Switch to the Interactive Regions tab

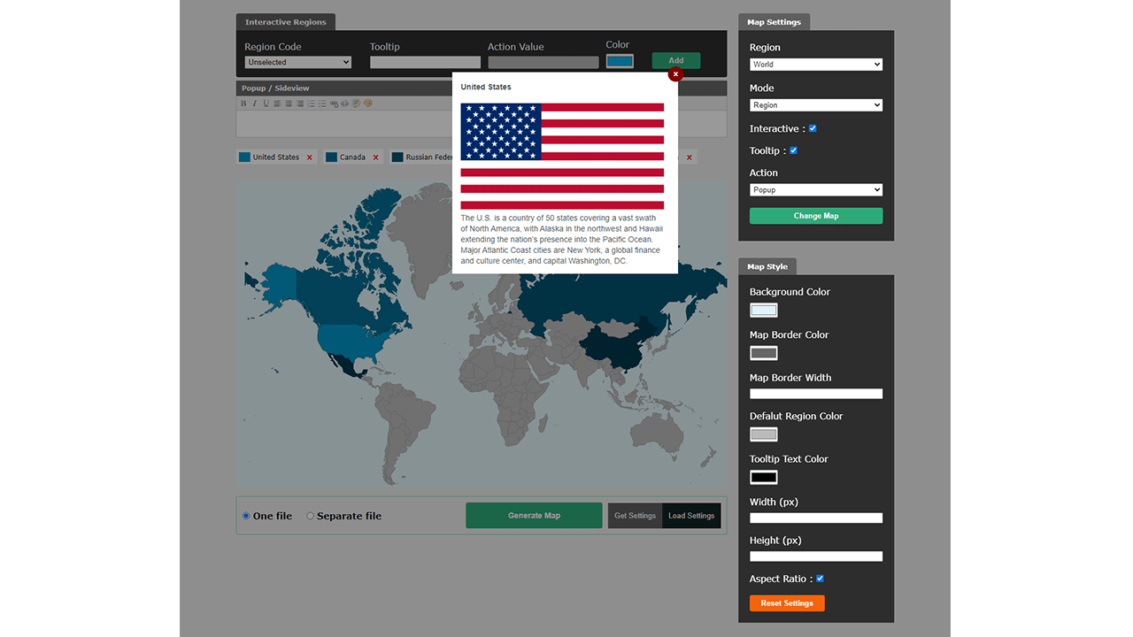coord(285,21)
